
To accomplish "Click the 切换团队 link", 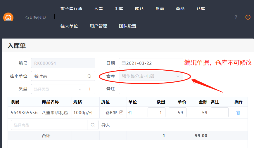I will coord(36,18).
